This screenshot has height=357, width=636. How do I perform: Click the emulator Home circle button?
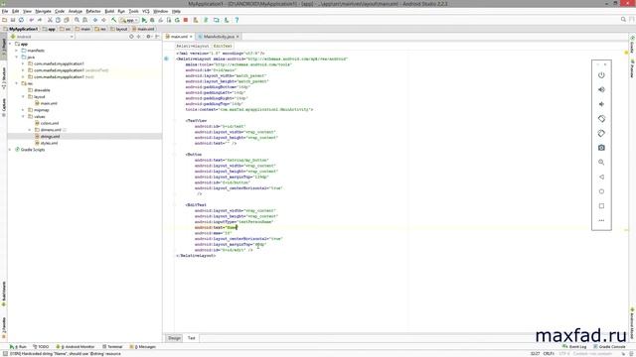click(x=601, y=191)
